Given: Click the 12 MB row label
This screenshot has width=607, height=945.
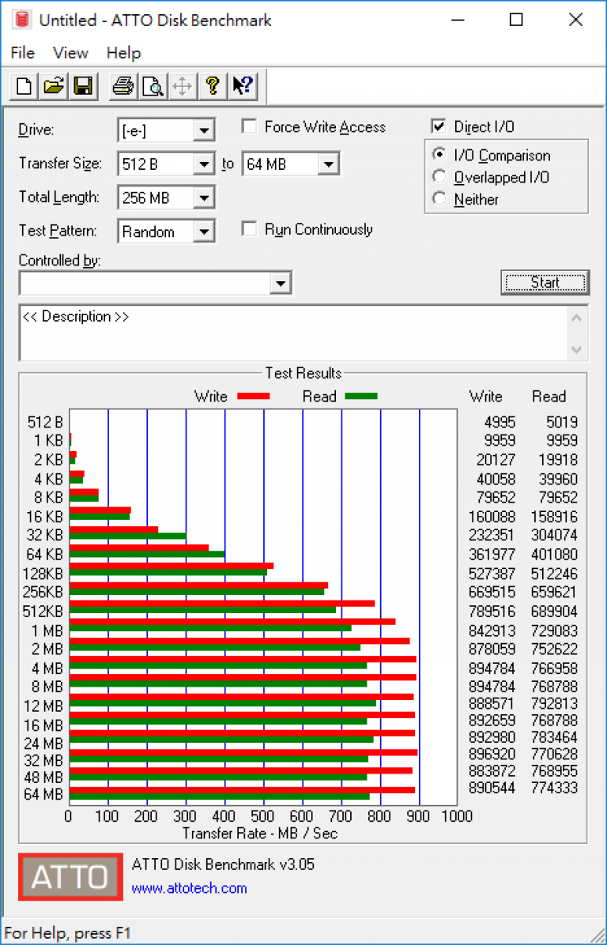Looking at the screenshot, I should [x=43, y=706].
